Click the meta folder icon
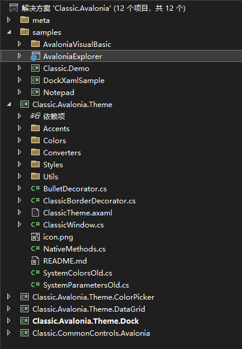Image resolution: width=242 pixels, height=349 pixels. (25, 20)
